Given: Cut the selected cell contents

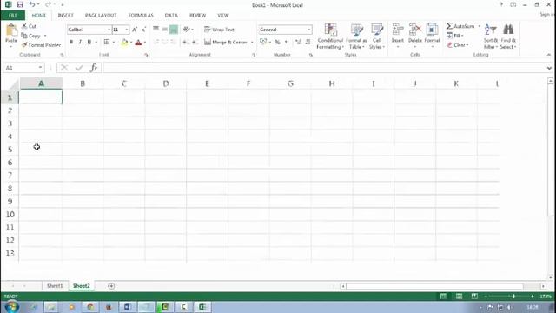Looking at the screenshot, I should [x=29, y=26].
